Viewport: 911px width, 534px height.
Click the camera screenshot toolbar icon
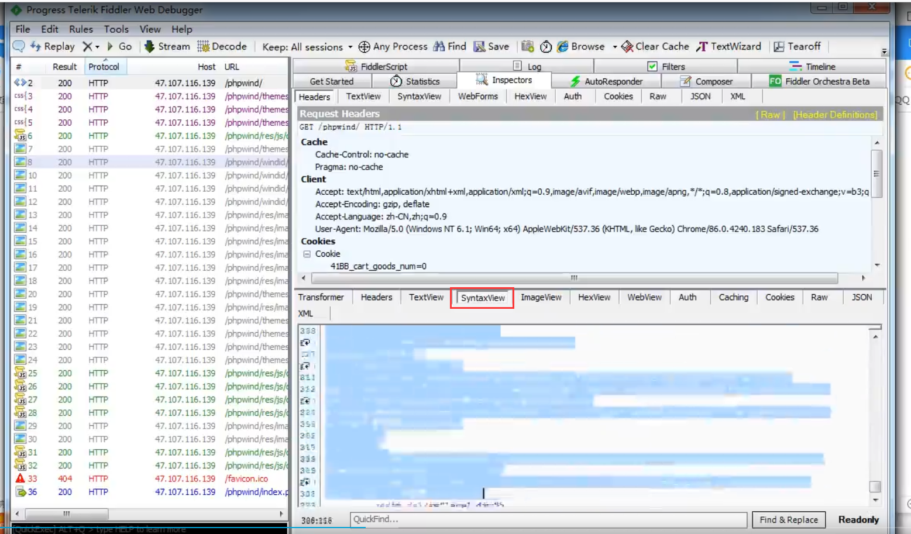pyautogui.click(x=528, y=46)
